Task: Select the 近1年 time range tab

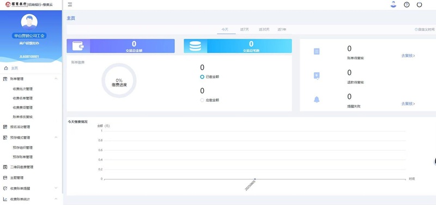Action: point(282,29)
